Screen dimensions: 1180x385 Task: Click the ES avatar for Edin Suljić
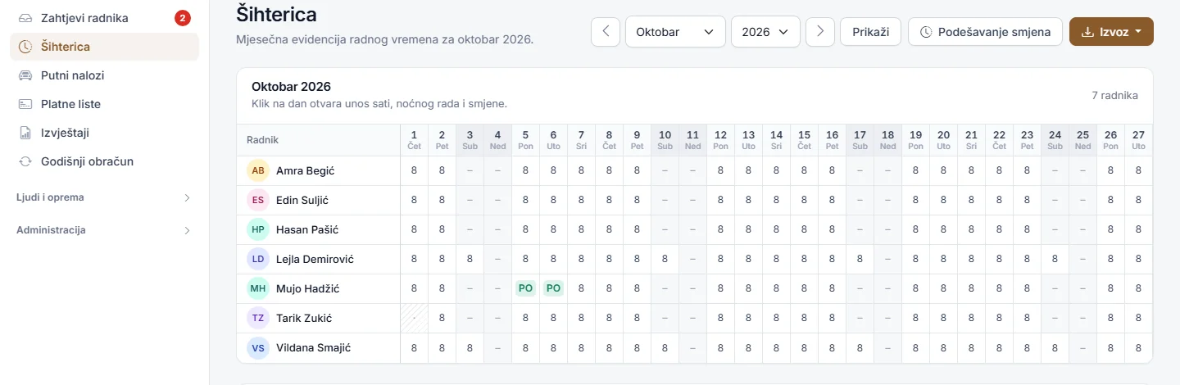tap(258, 201)
